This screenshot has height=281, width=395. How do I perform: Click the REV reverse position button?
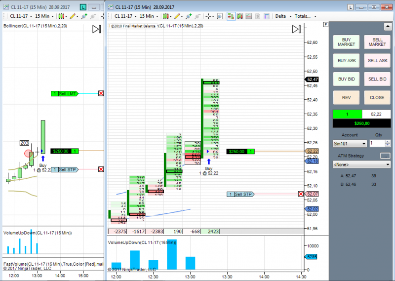tap(347, 97)
